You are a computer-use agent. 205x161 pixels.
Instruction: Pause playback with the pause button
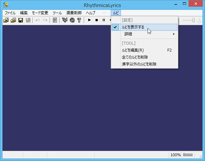[x=104, y=20]
